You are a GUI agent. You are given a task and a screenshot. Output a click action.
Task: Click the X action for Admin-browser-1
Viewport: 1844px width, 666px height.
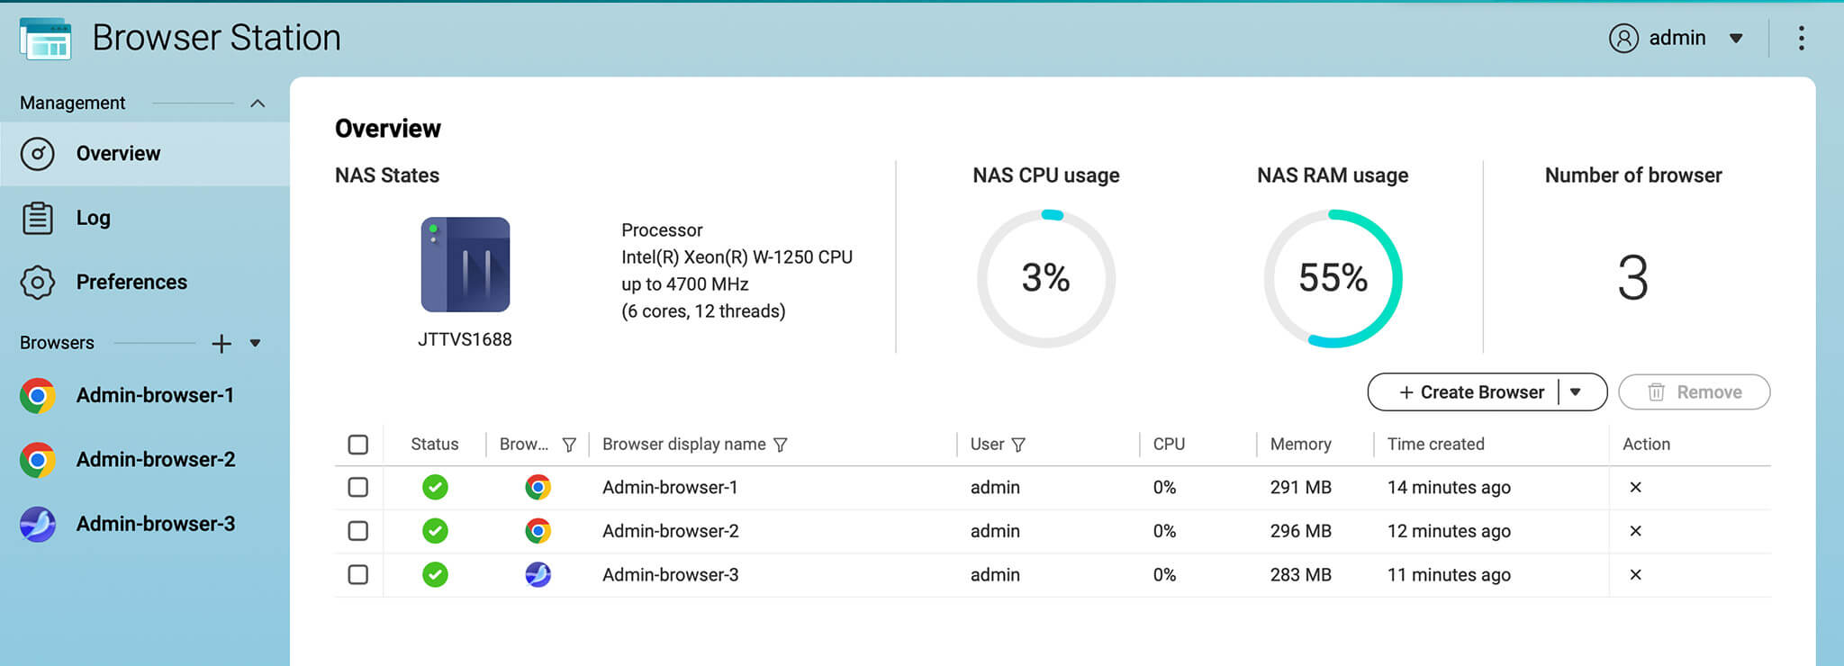click(x=1635, y=487)
